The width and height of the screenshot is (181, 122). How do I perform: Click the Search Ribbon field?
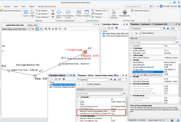click(137, 6)
